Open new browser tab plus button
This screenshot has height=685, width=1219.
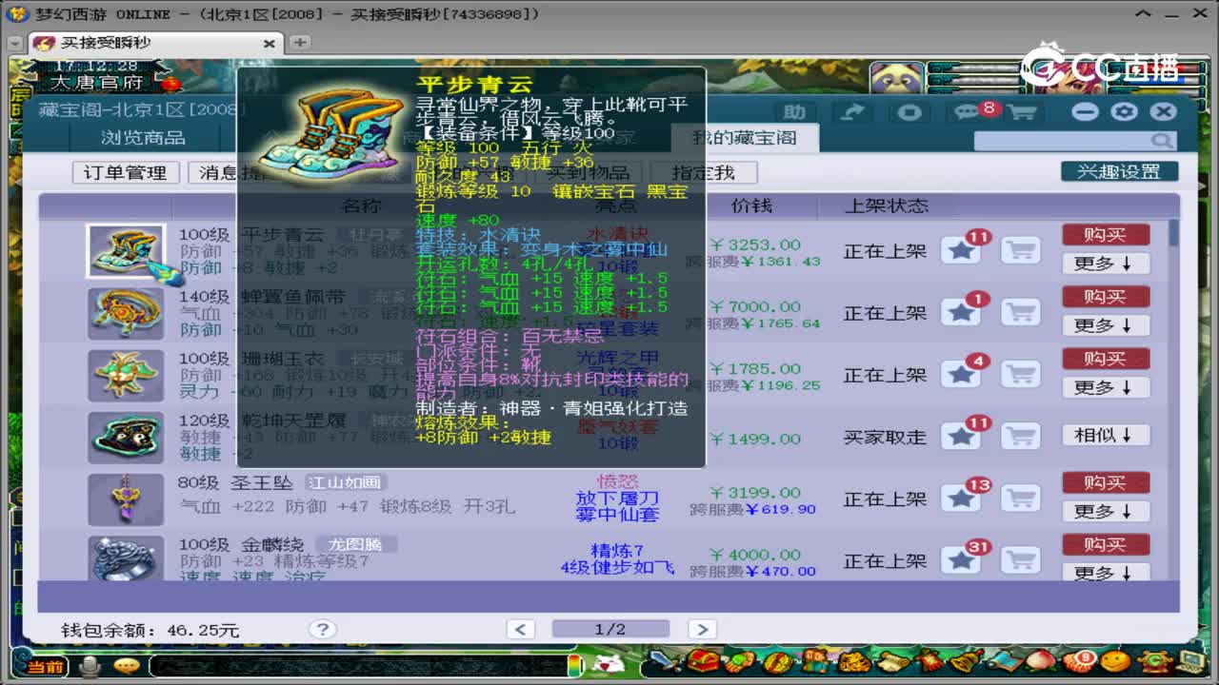[299, 43]
